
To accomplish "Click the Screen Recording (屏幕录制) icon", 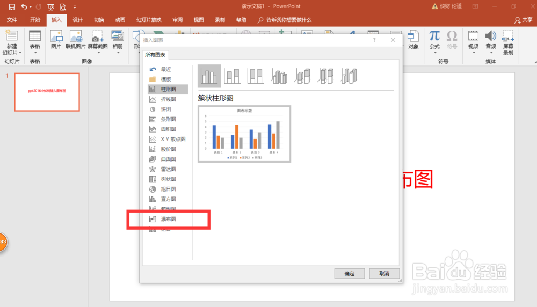I will [x=508, y=36].
